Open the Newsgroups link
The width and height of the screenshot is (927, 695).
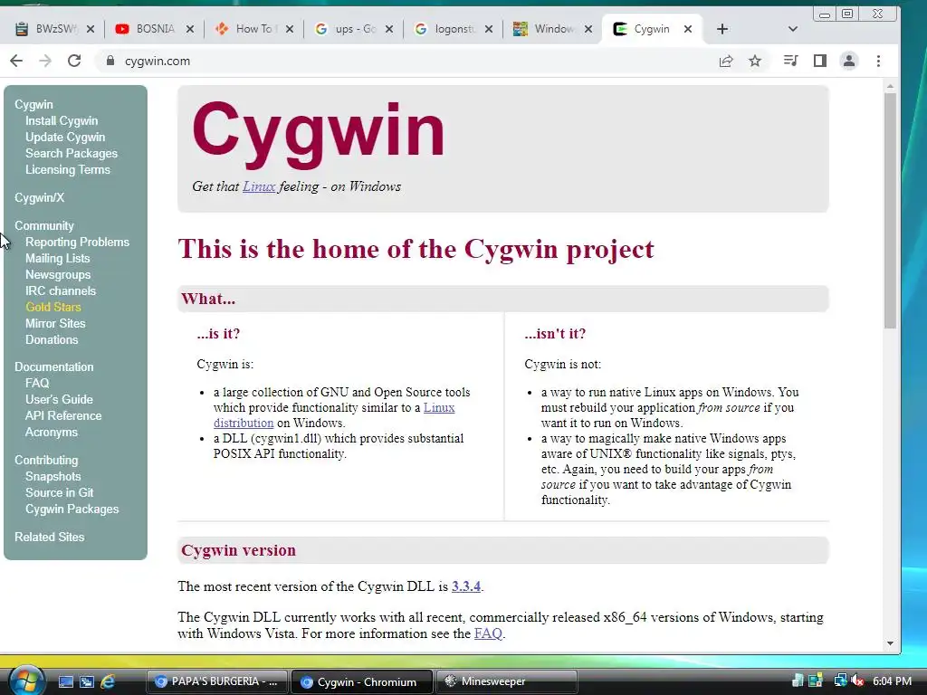coord(58,275)
